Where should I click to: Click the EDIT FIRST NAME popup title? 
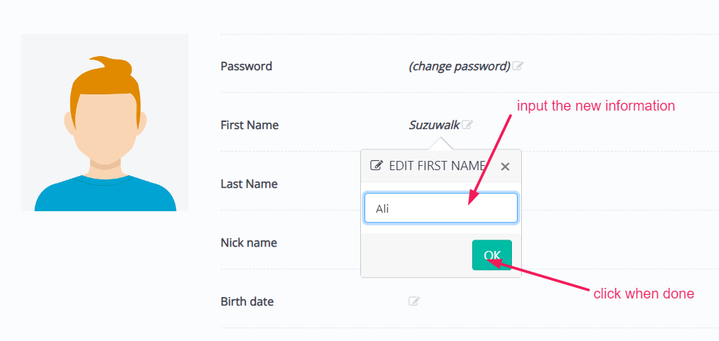point(437,166)
